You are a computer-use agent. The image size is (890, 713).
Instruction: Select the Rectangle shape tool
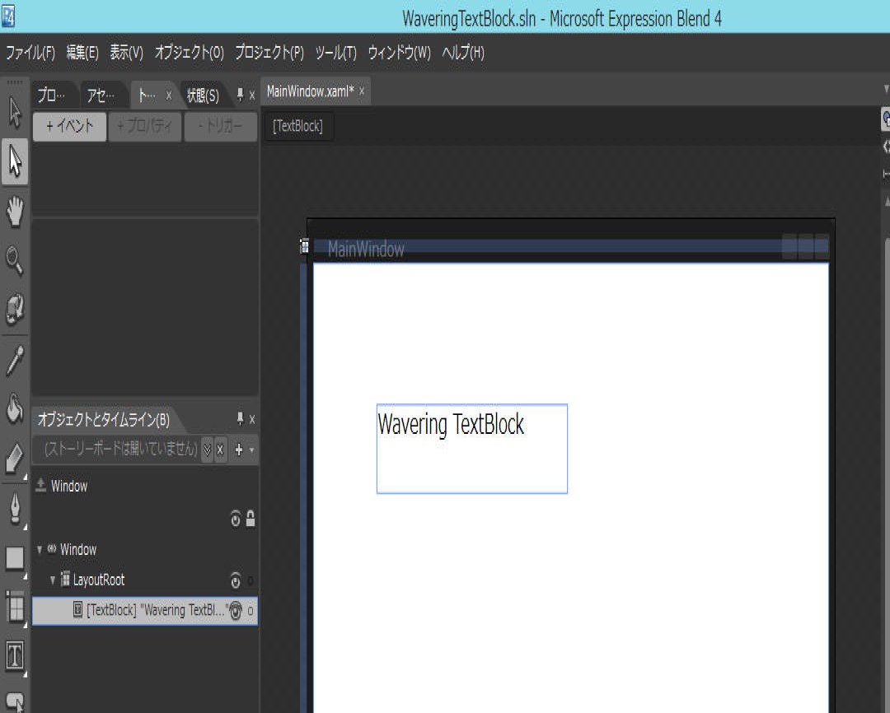(15, 558)
